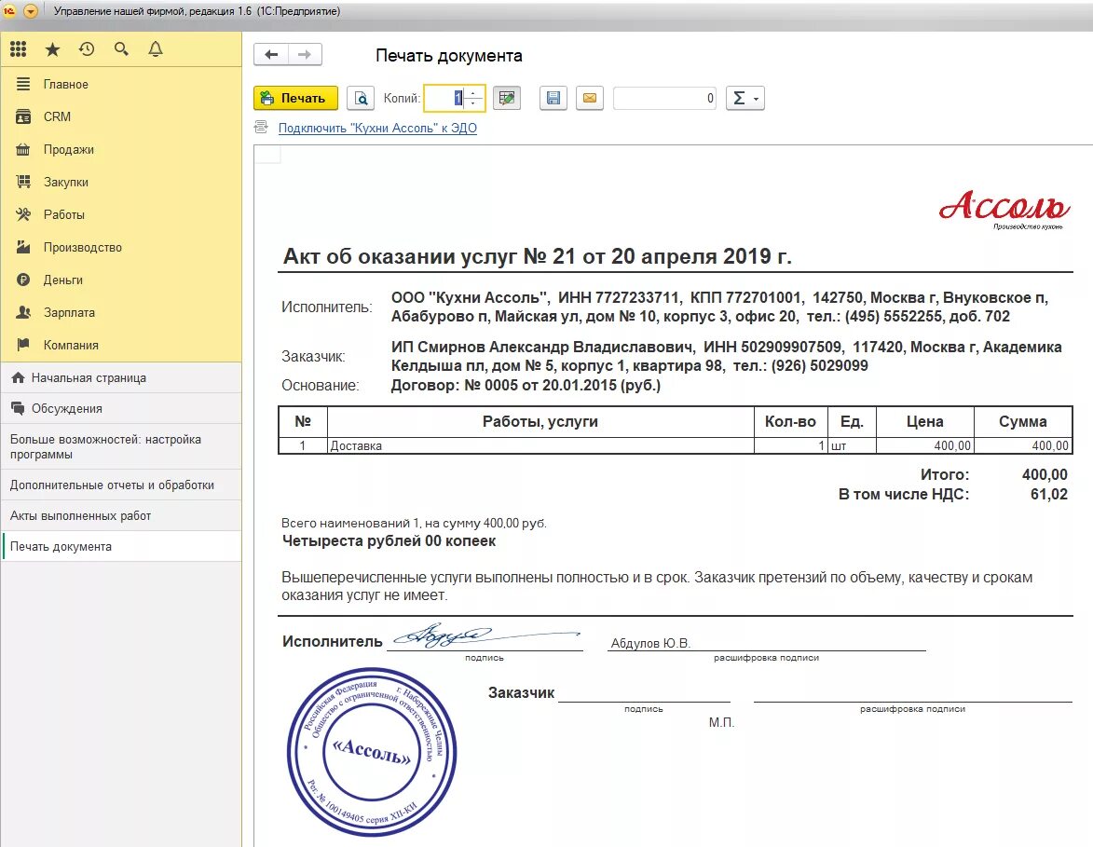This screenshot has height=847, width=1093.
Task: Click the Компания flag icon
Action: (23, 345)
